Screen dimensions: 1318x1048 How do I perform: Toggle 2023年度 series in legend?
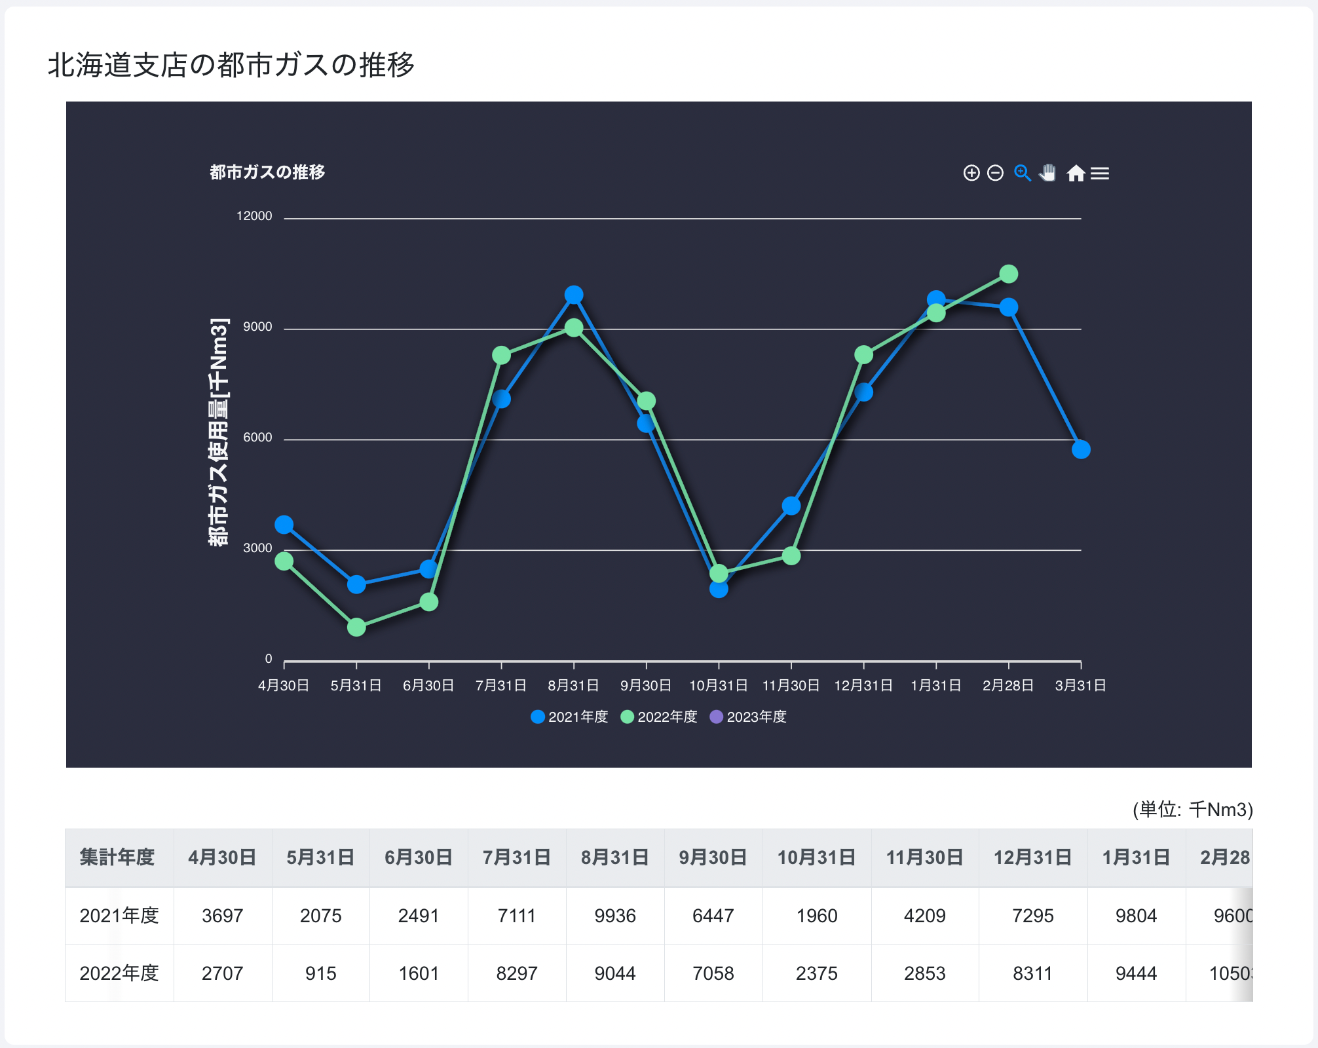[x=756, y=717]
